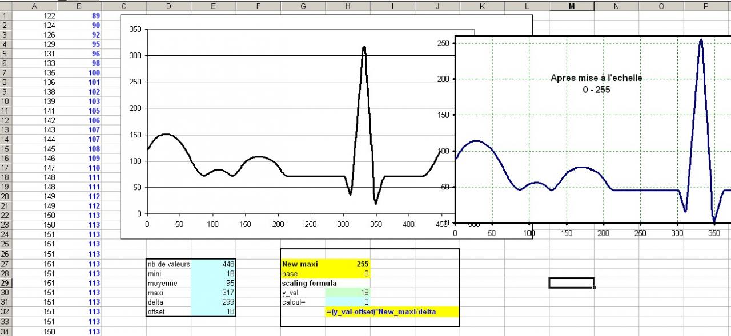Click the 'New maxi' yellow label cell
731x336 pixels.
pos(303,264)
